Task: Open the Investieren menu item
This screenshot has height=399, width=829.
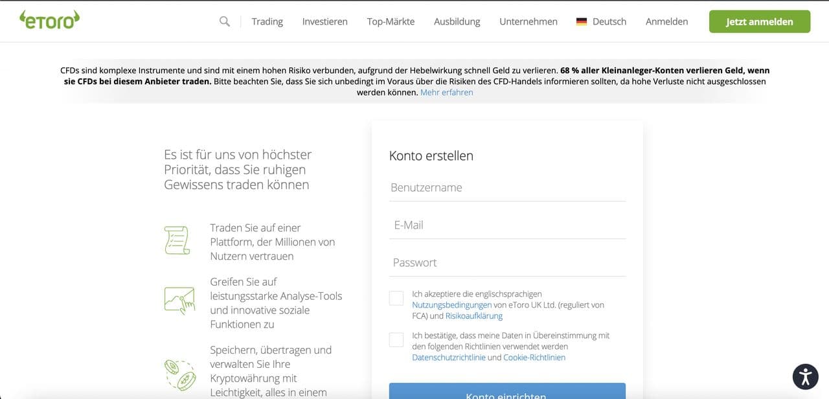Action: (x=324, y=21)
